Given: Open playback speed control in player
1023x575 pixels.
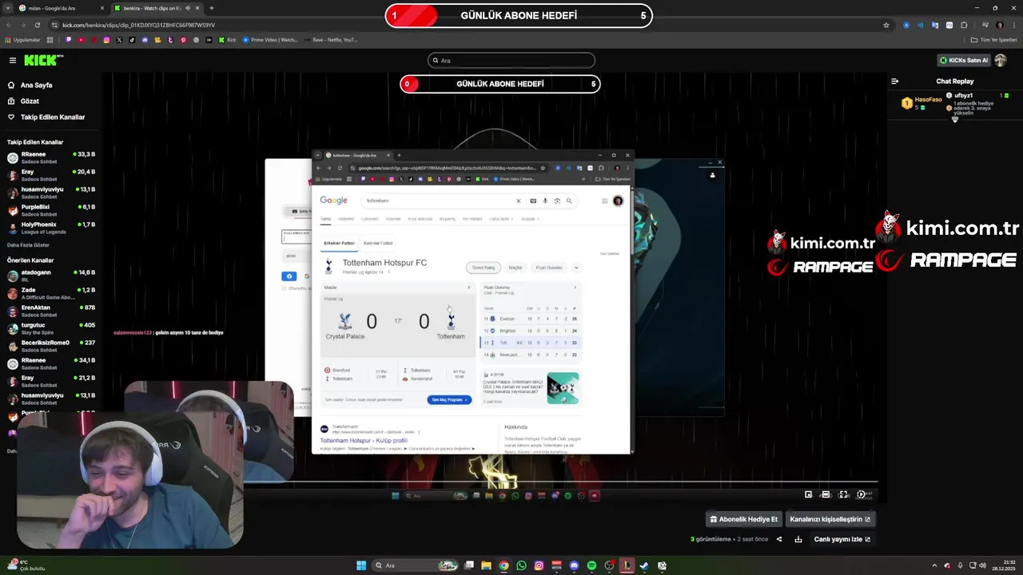Looking at the screenshot, I should (x=861, y=494).
